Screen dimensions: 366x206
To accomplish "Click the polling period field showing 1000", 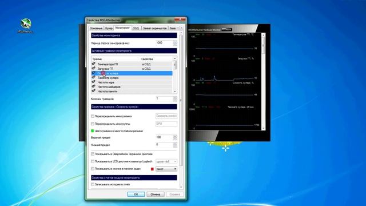I will [164, 43].
